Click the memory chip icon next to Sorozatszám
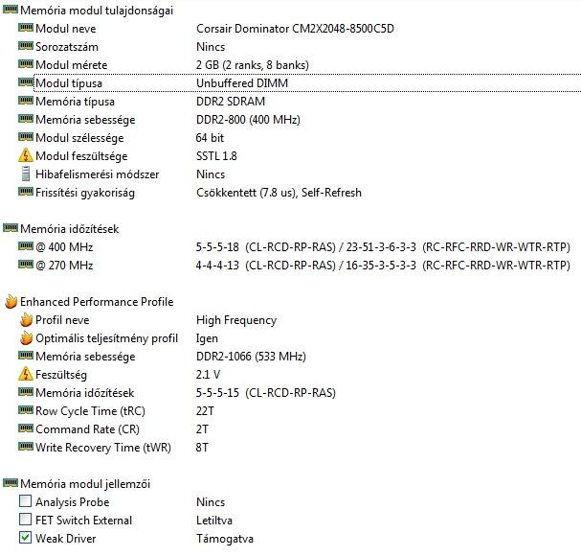The height and width of the screenshot is (556, 581). [26, 45]
